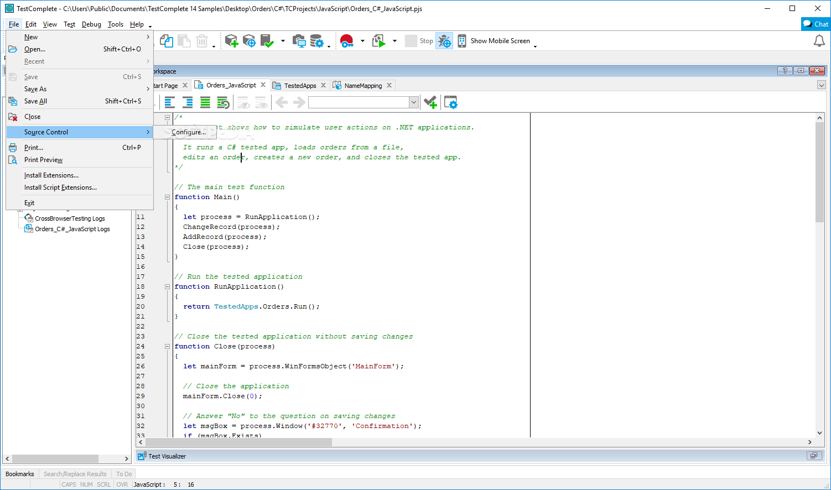Close the Orders_JavaScript tab
Viewport: 831px width, 490px height.
[x=263, y=85]
